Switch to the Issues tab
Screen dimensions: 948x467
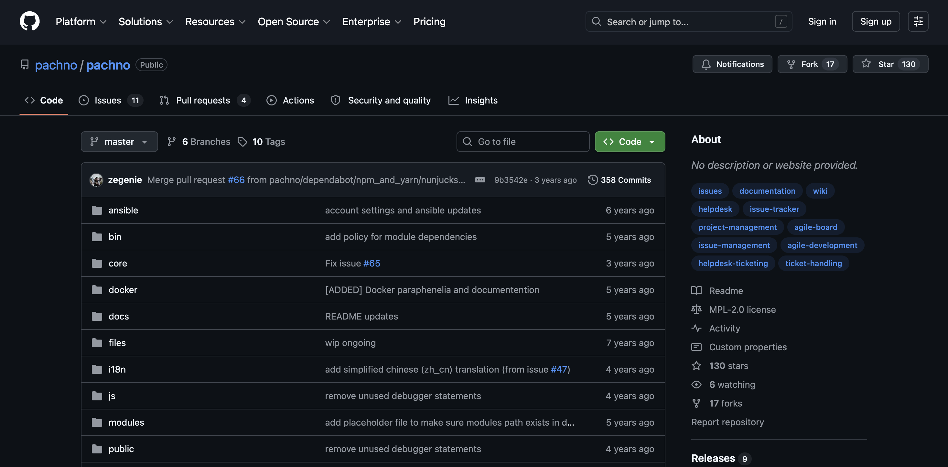(x=110, y=101)
